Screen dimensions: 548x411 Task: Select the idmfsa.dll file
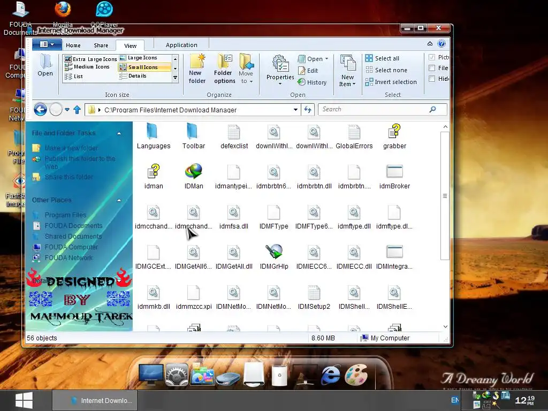(233, 217)
